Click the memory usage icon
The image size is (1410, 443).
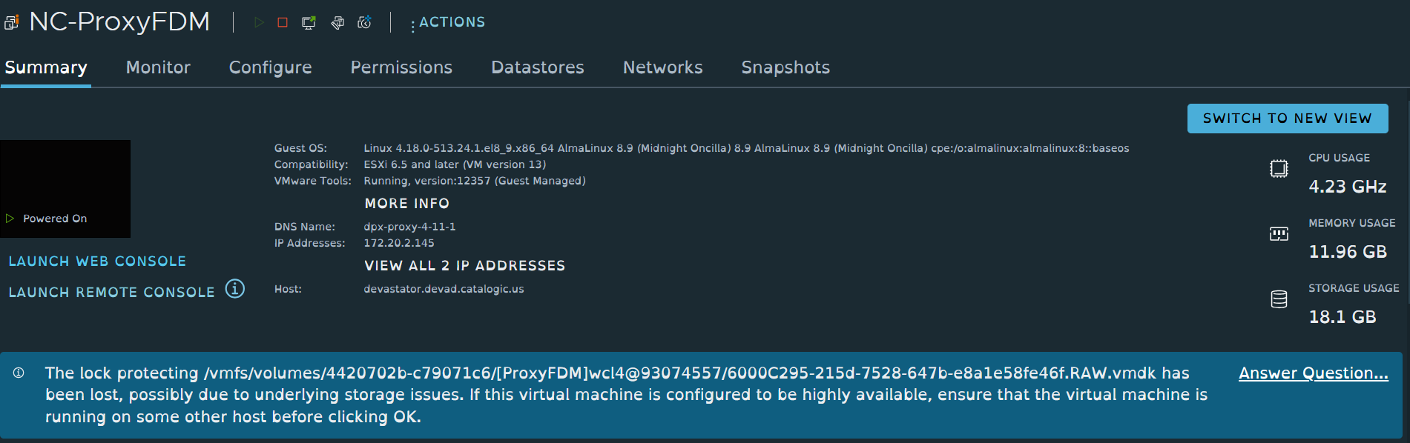[1279, 234]
